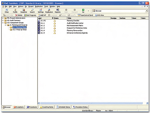Open the File menu
This screenshot has height=113, width=150.
[x=6, y=7]
